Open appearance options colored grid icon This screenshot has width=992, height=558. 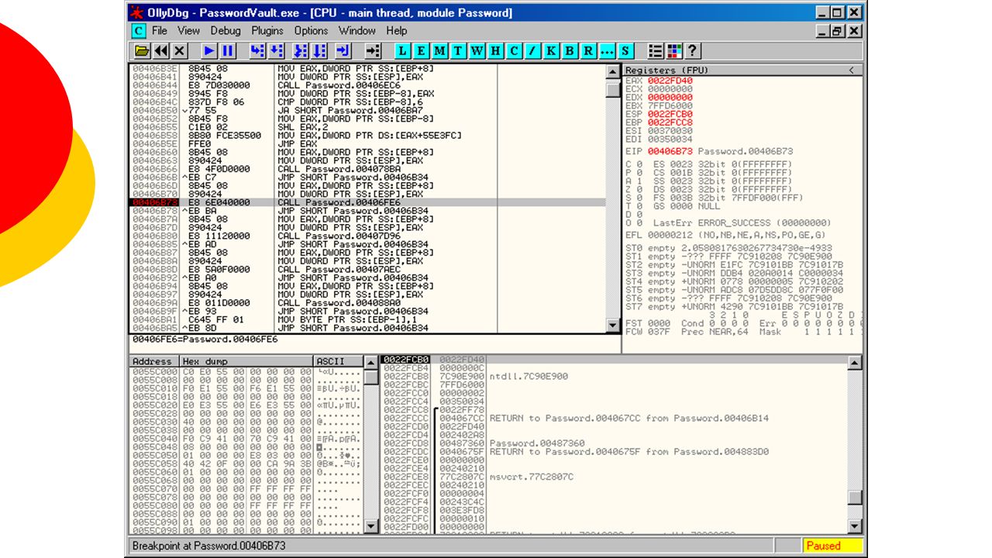click(674, 51)
